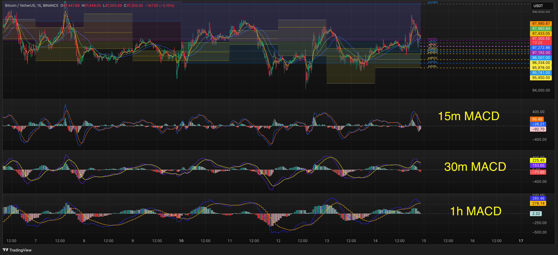Image resolution: width=558 pixels, height=255 pixels.
Task: Click the 2.32 histogram value label
Action: point(536,214)
